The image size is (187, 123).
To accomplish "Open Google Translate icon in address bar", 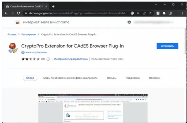I will tap(132, 13).
